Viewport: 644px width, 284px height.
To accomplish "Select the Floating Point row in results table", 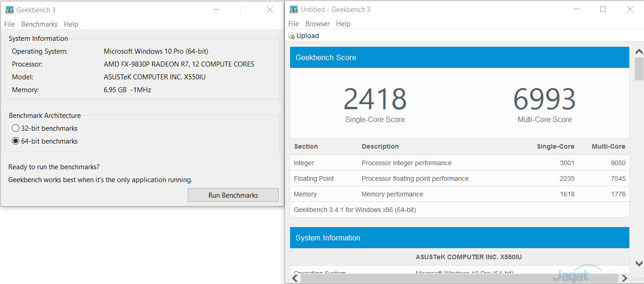I will point(459,178).
